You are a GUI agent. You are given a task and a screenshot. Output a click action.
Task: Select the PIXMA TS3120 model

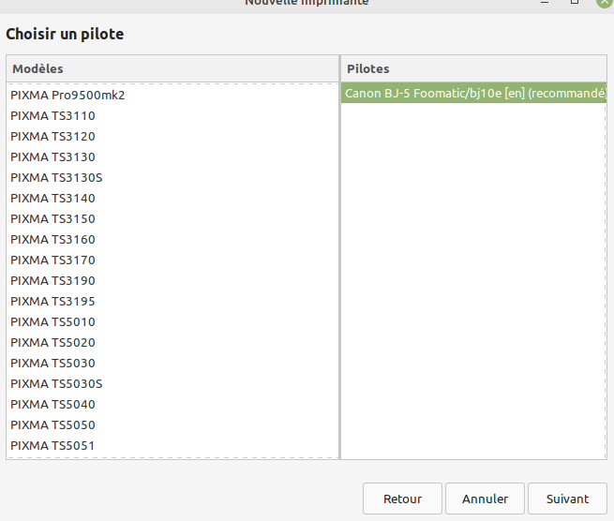[52, 136]
